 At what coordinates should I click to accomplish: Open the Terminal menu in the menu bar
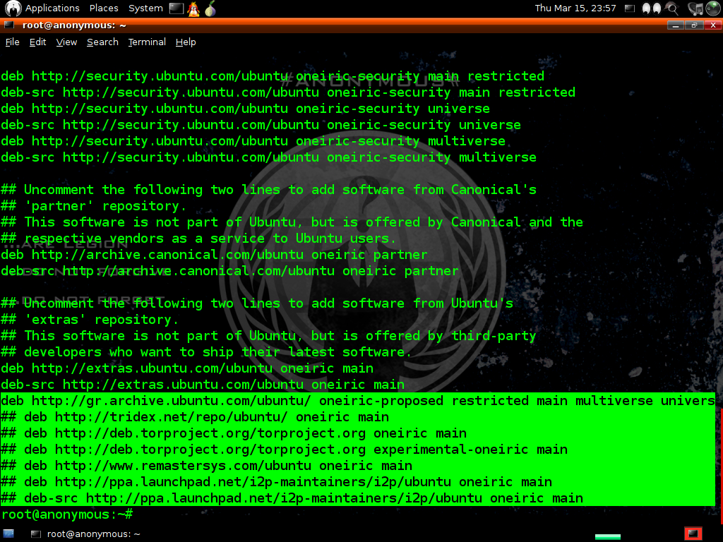pos(147,42)
